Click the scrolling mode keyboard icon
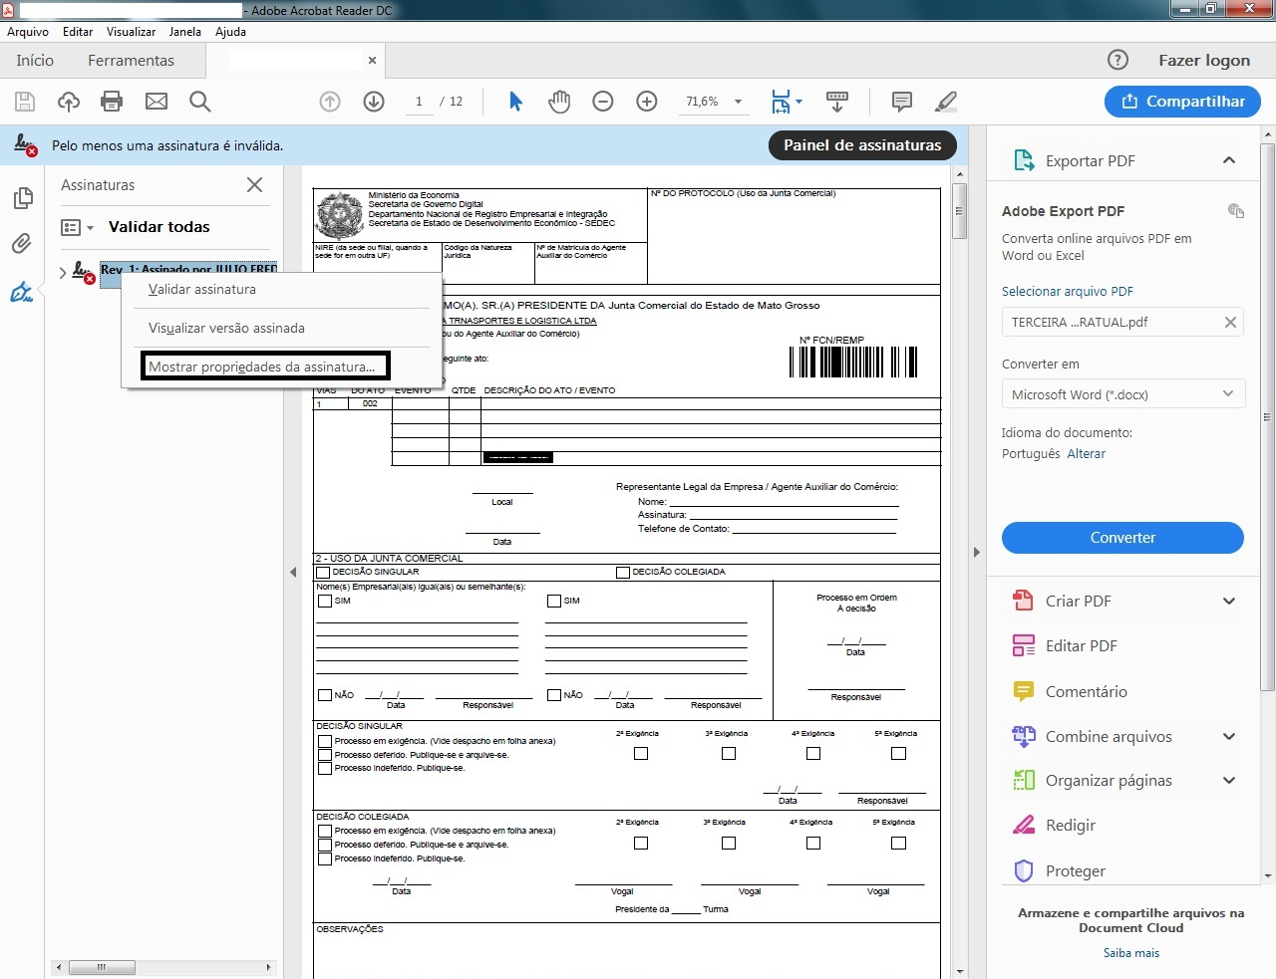The width and height of the screenshot is (1276, 979). tap(837, 102)
